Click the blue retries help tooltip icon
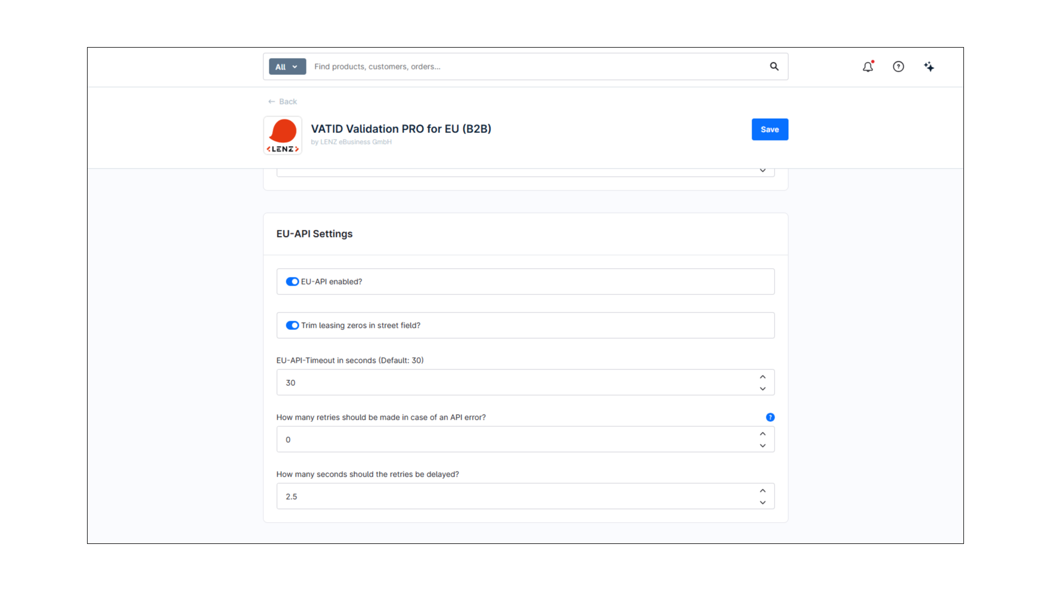1051x591 pixels. (770, 417)
